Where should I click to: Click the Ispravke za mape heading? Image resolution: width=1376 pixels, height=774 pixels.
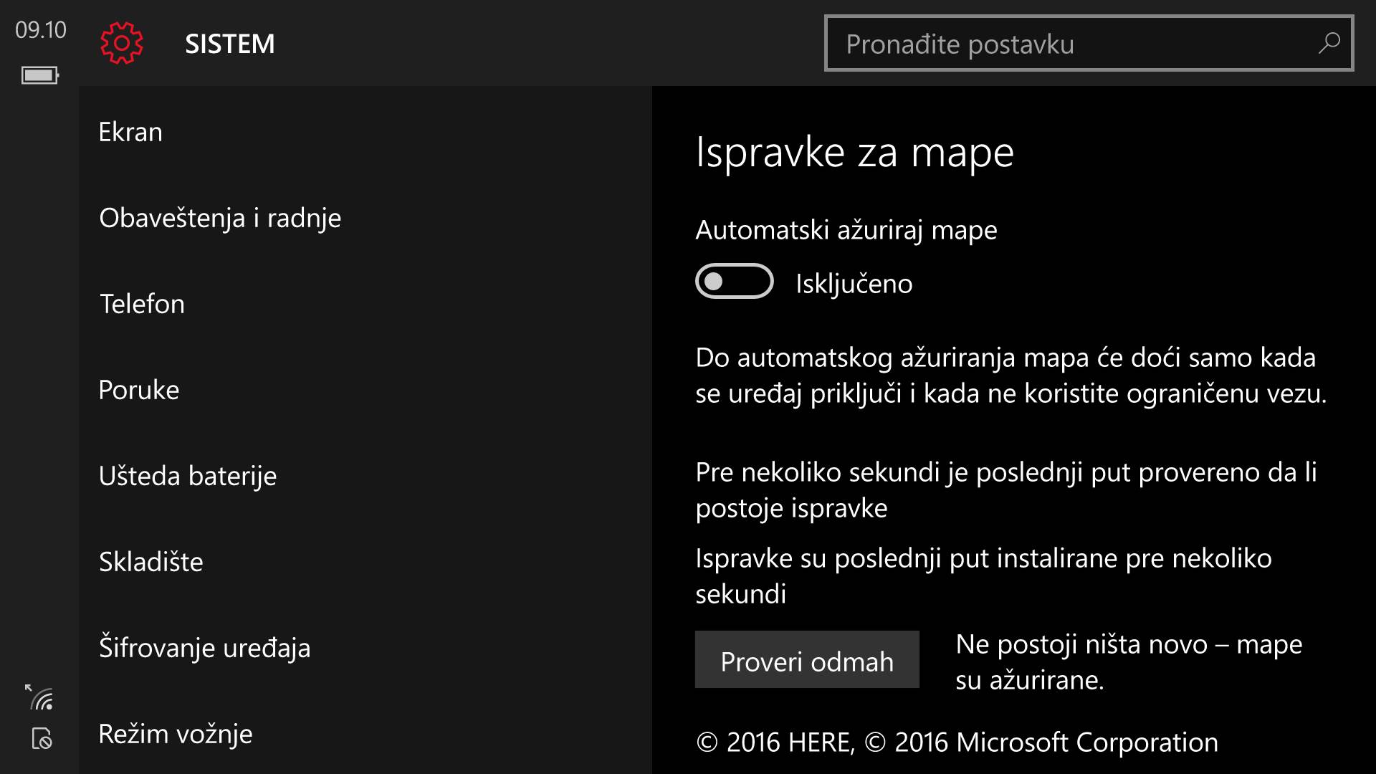point(854,152)
